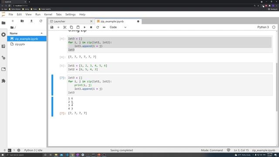
Task: Open the Settings menu
Action: tap(70, 14)
